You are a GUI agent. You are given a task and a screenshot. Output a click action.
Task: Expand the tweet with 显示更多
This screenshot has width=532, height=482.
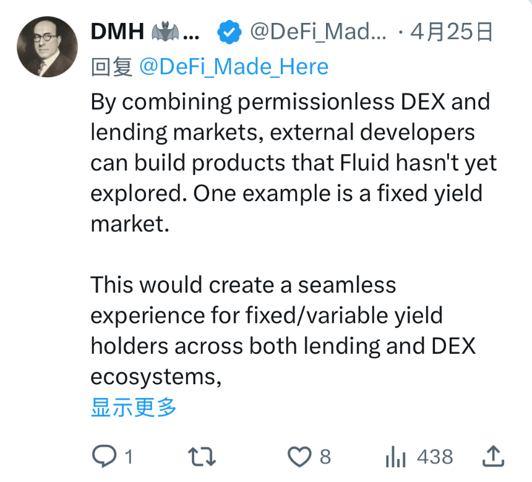pos(134,408)
